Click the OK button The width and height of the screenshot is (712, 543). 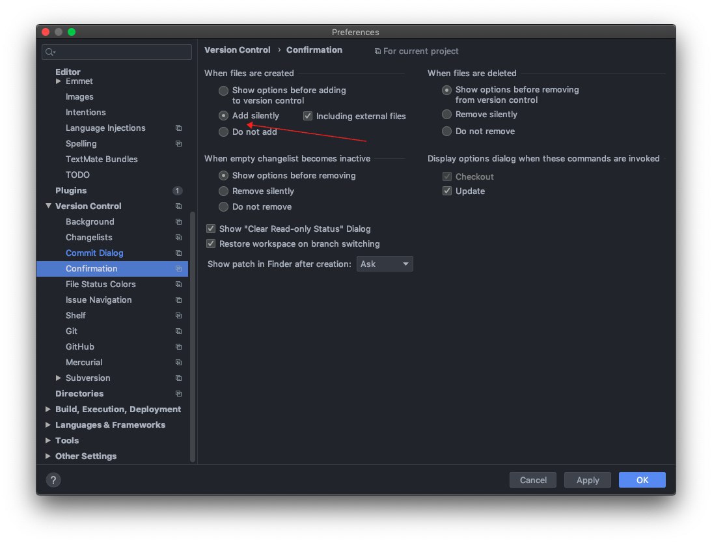(642, 480)
